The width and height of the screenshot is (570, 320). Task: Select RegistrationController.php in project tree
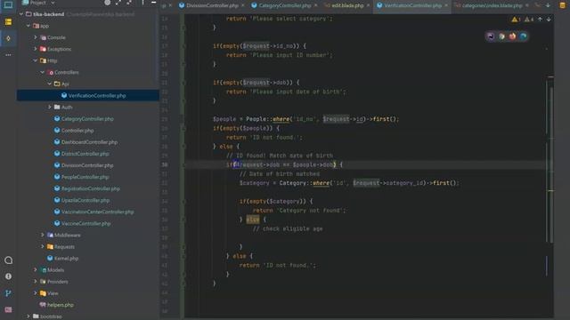(x=88, y=188)
